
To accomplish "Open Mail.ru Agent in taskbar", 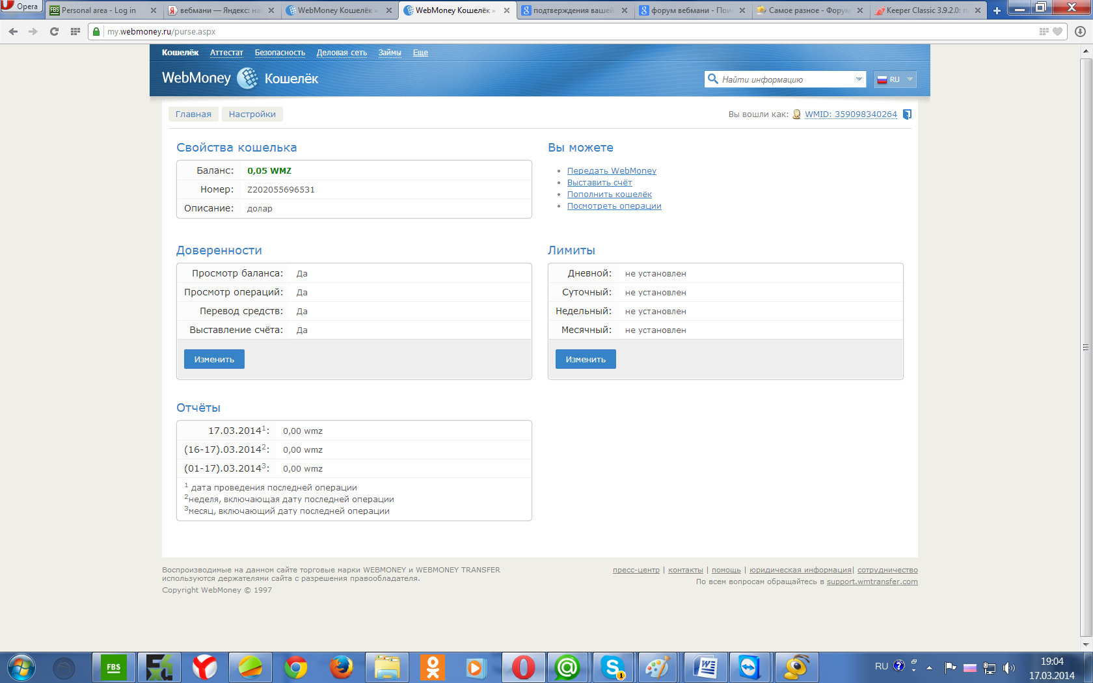I will 567,667.
